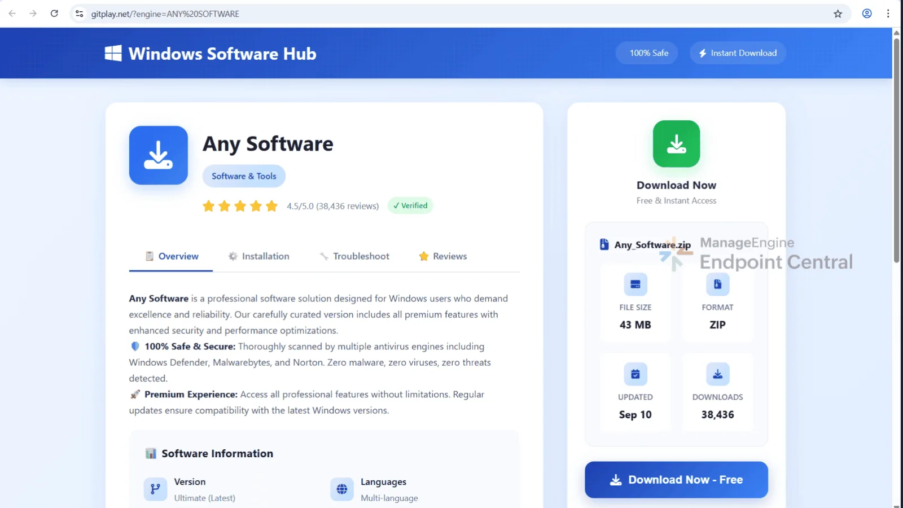The height and width of the screenshot is (508, 903).
Task: Click the Format file icon
Action: (717, 284)
